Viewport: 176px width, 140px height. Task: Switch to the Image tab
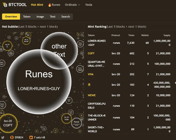(x=40, y=17)
